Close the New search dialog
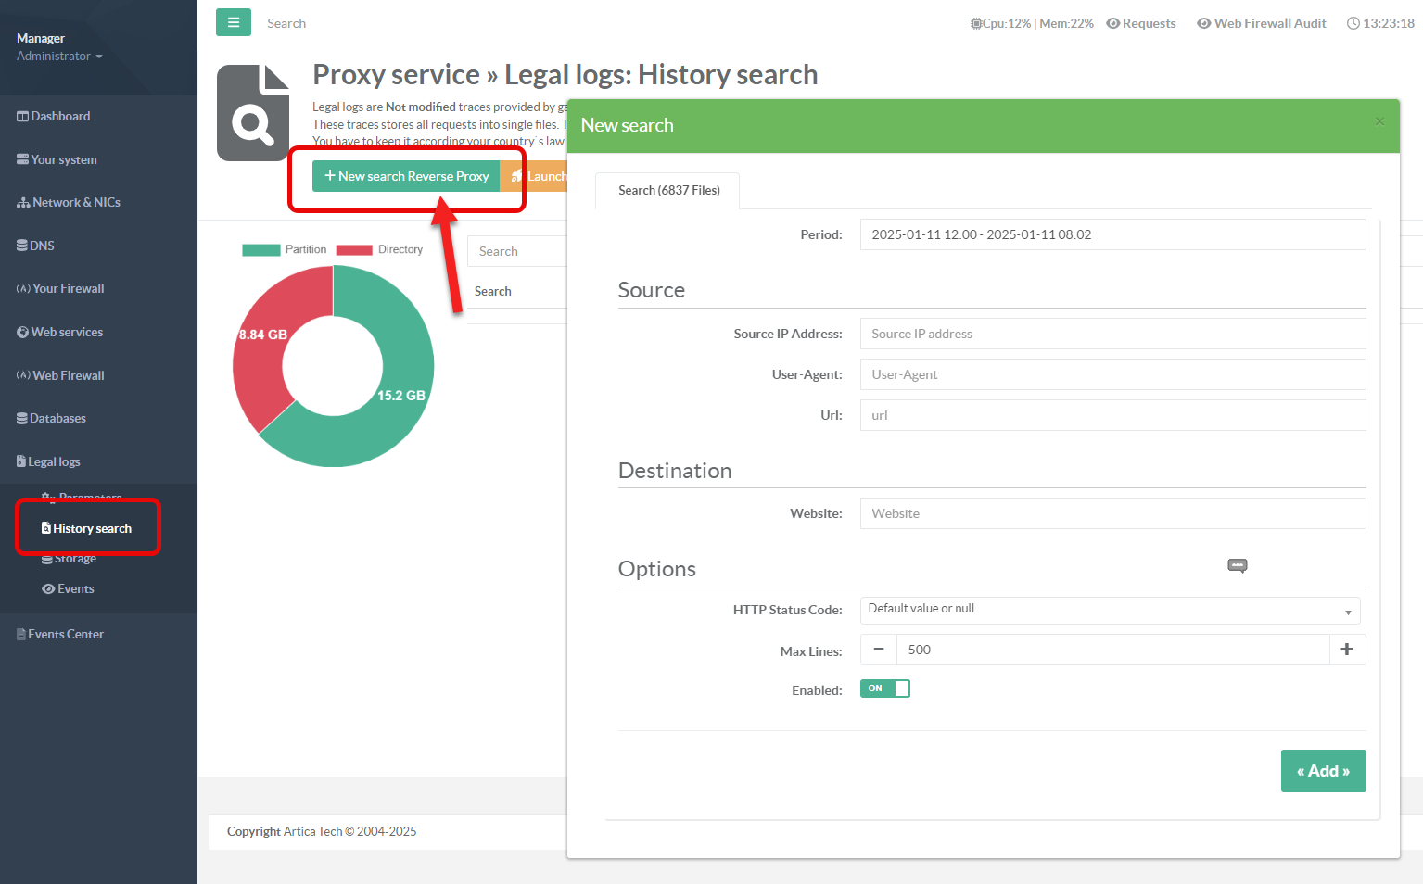This screenshot has height=884, width=1423. click(1379, 121)
